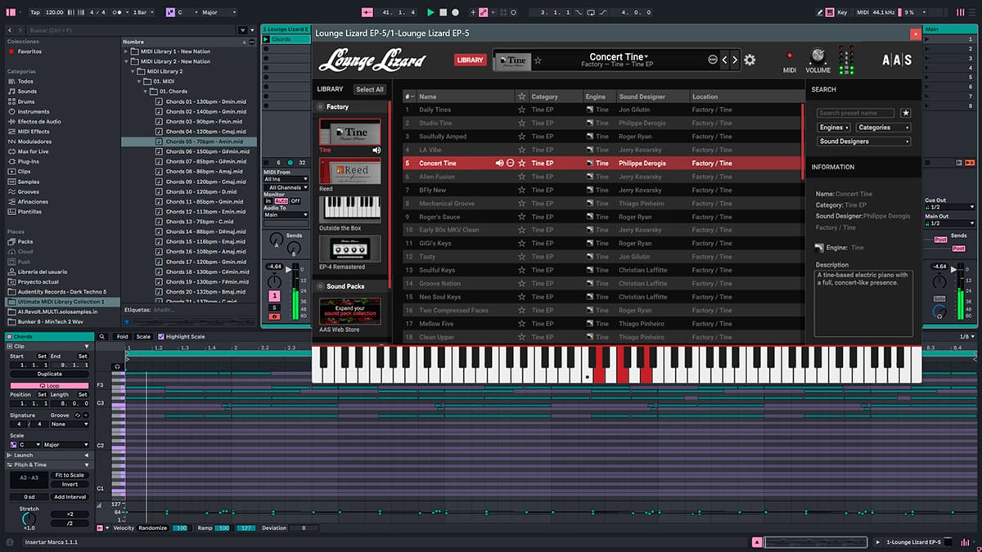Open the Audio To Main dropdown

point(285,215)
